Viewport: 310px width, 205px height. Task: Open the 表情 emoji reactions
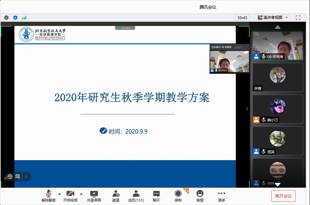(200, 196)
